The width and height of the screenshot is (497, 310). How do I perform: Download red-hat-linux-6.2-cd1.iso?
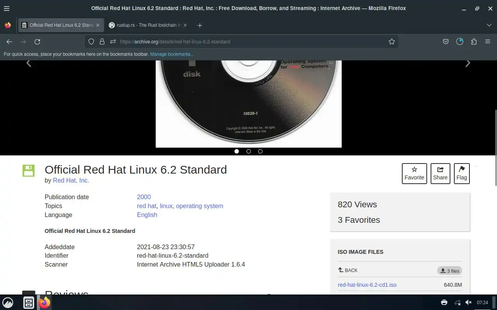pos(367,285)
